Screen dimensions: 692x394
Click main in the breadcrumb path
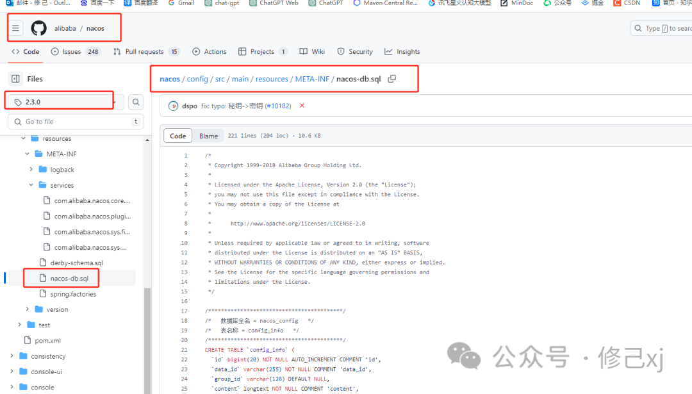pyautogui.click(x=240, y=79)
